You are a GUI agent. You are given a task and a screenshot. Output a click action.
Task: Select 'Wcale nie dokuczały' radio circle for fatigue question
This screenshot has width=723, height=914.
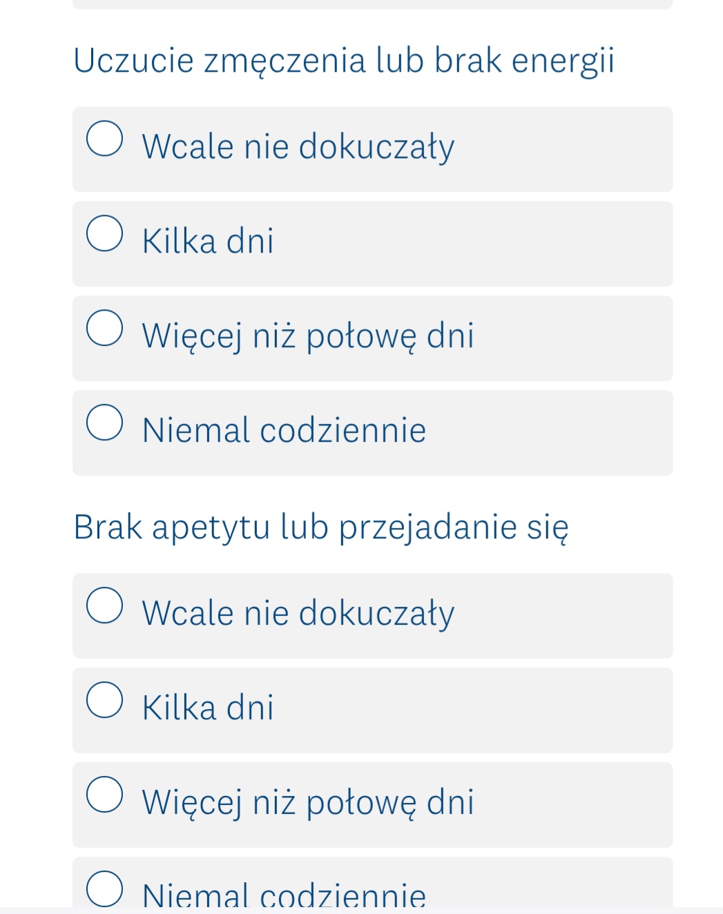coord(105,139)
